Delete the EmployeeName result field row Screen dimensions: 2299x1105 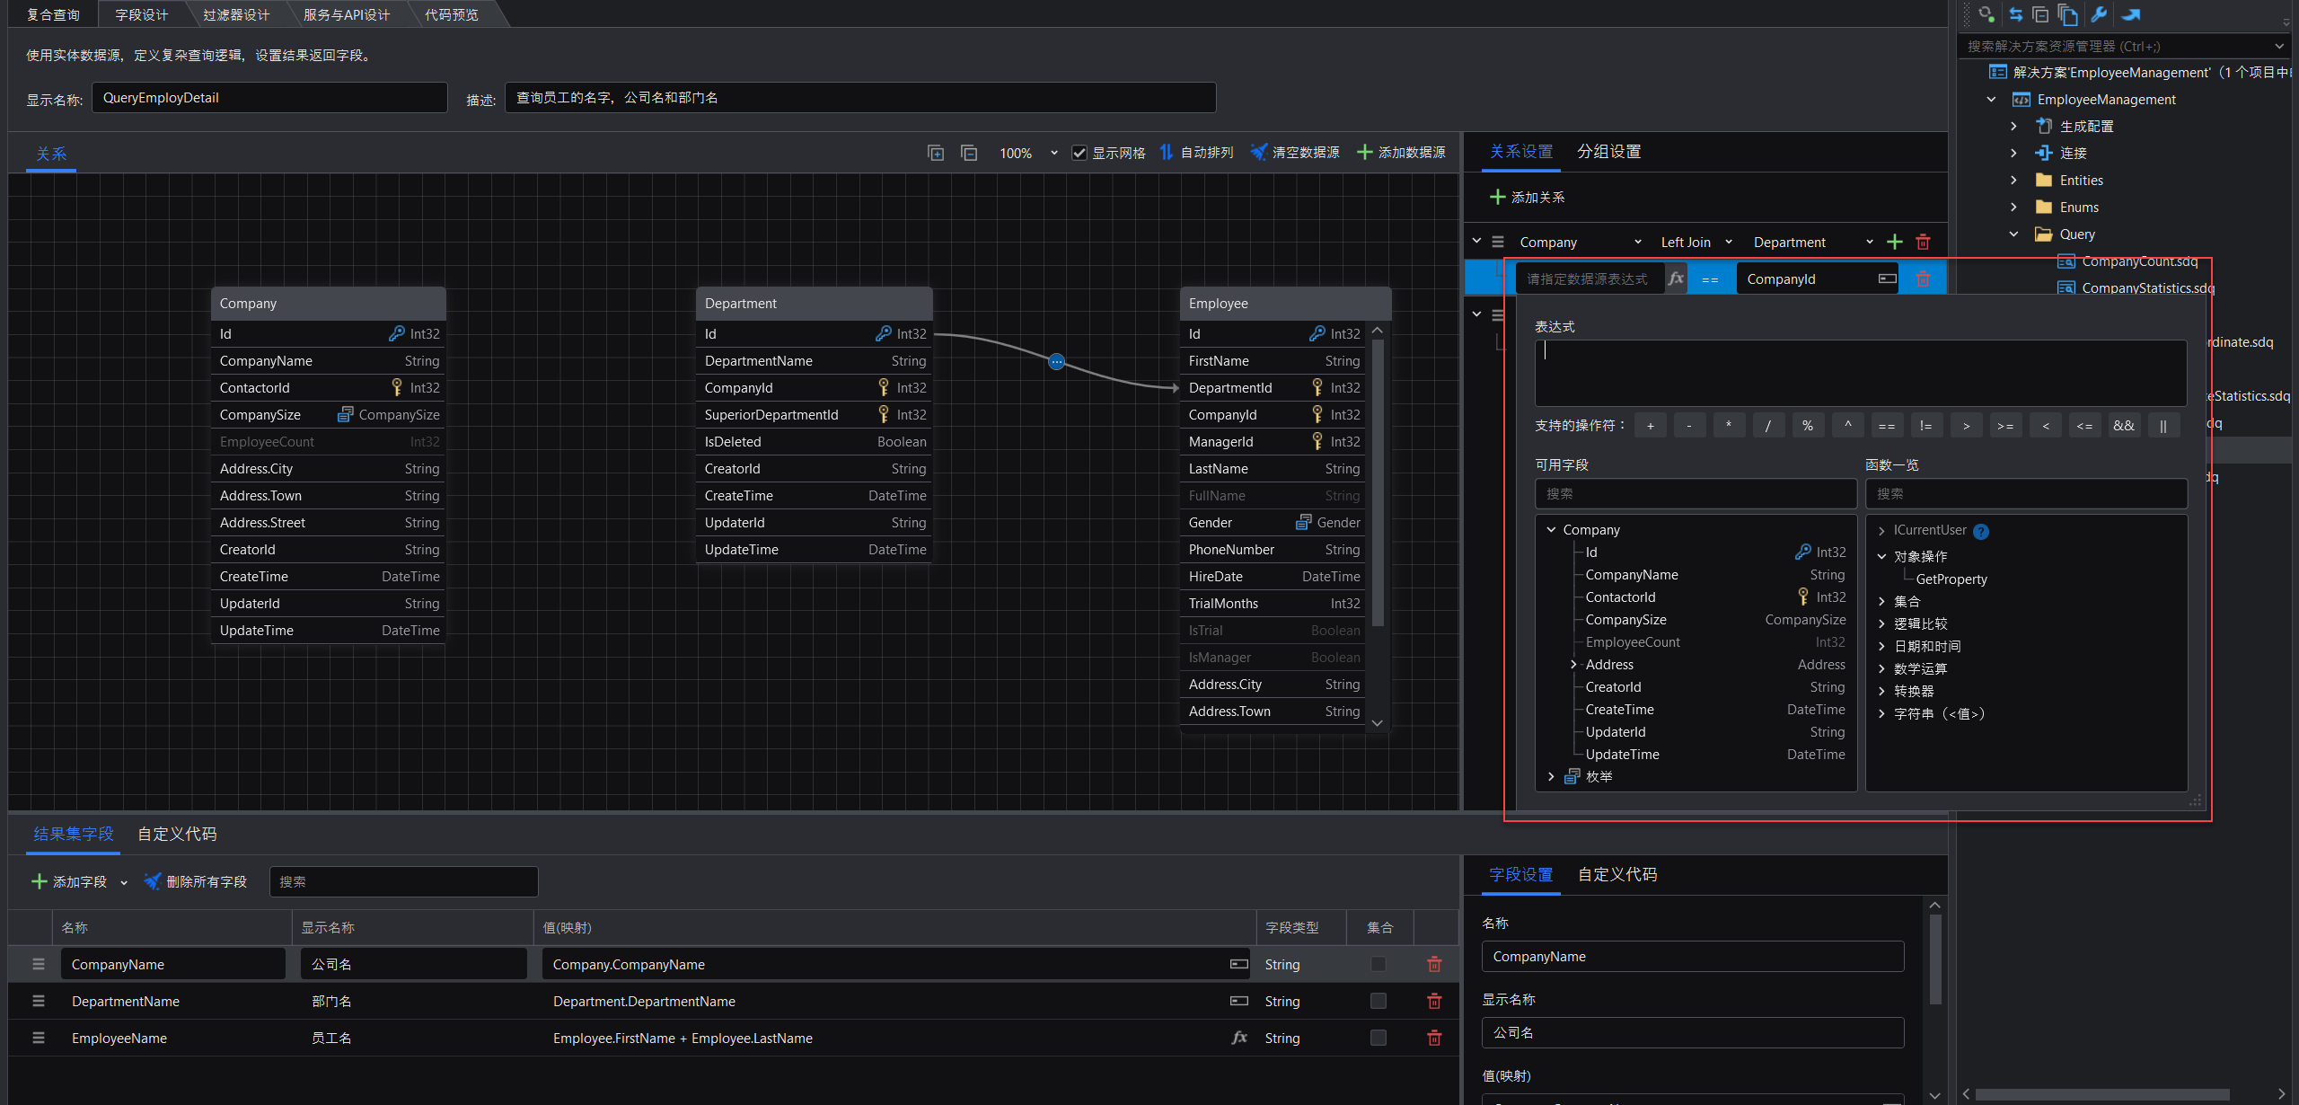point(1434,1038)
